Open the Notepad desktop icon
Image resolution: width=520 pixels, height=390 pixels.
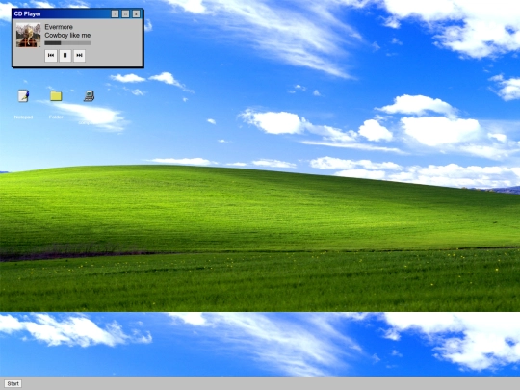[23, 96]
